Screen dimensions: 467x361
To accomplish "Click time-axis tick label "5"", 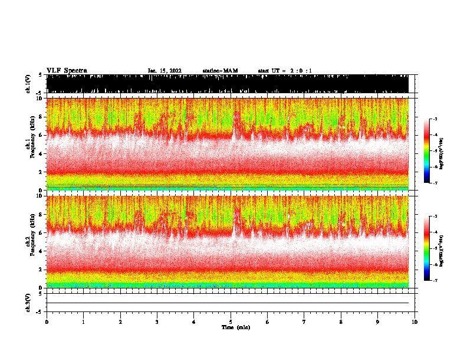I will (231, 322).
